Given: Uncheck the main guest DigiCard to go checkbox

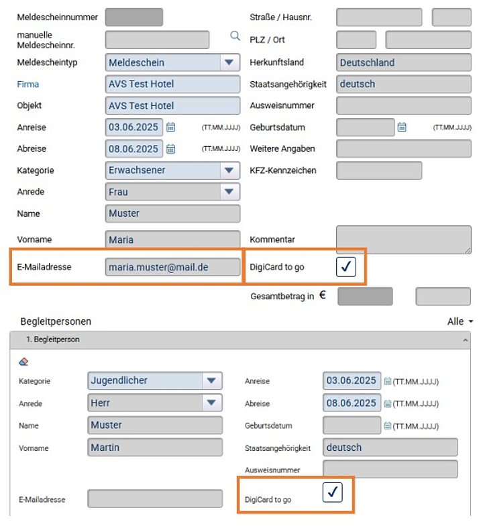Looking at the screenshot, I should 346,267.
